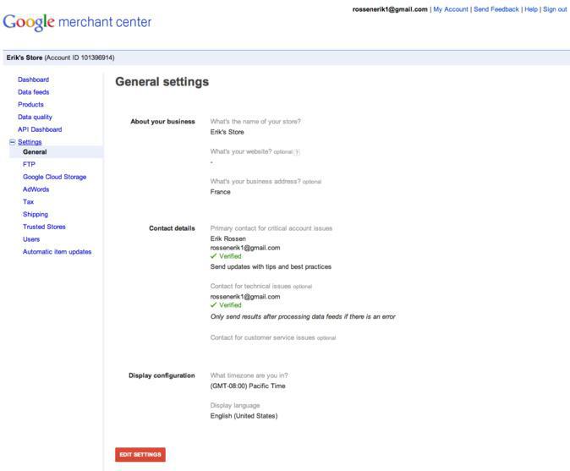Viewport: 570px width, 471px height.
Task: Go to AdWords settings
Action: click(36, 189)
